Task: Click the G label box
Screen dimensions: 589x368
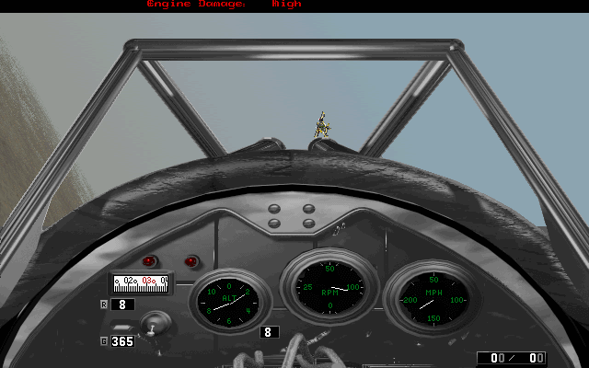Action: (x=104, y=341)
